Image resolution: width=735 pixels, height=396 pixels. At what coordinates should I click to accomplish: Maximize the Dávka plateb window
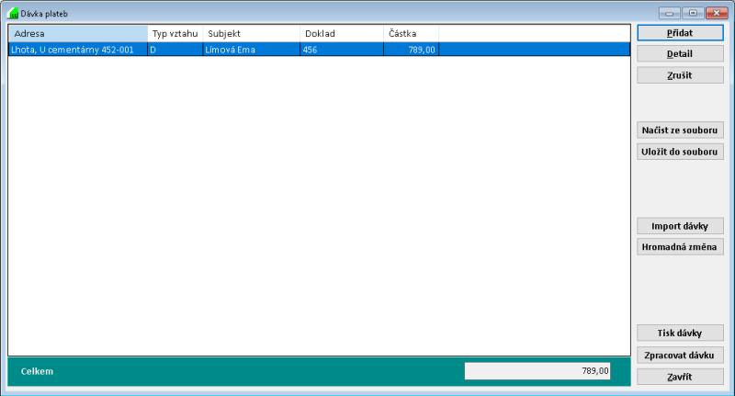(x=692, y=14)
